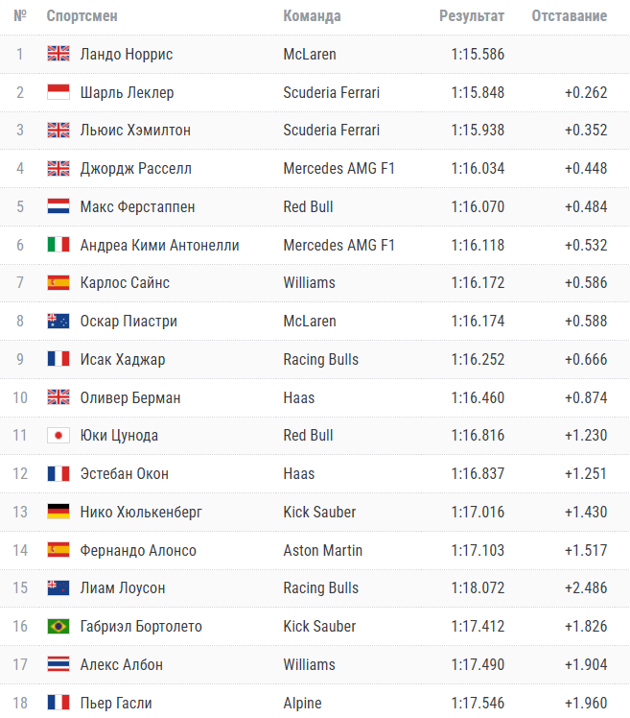This screenshot has height=718, width=630.
Task: Select Aston Martin team name
Action: point(323,551)
